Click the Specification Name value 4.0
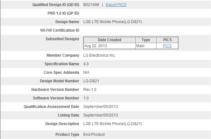 pyautogui.click(x=85, y=63)
